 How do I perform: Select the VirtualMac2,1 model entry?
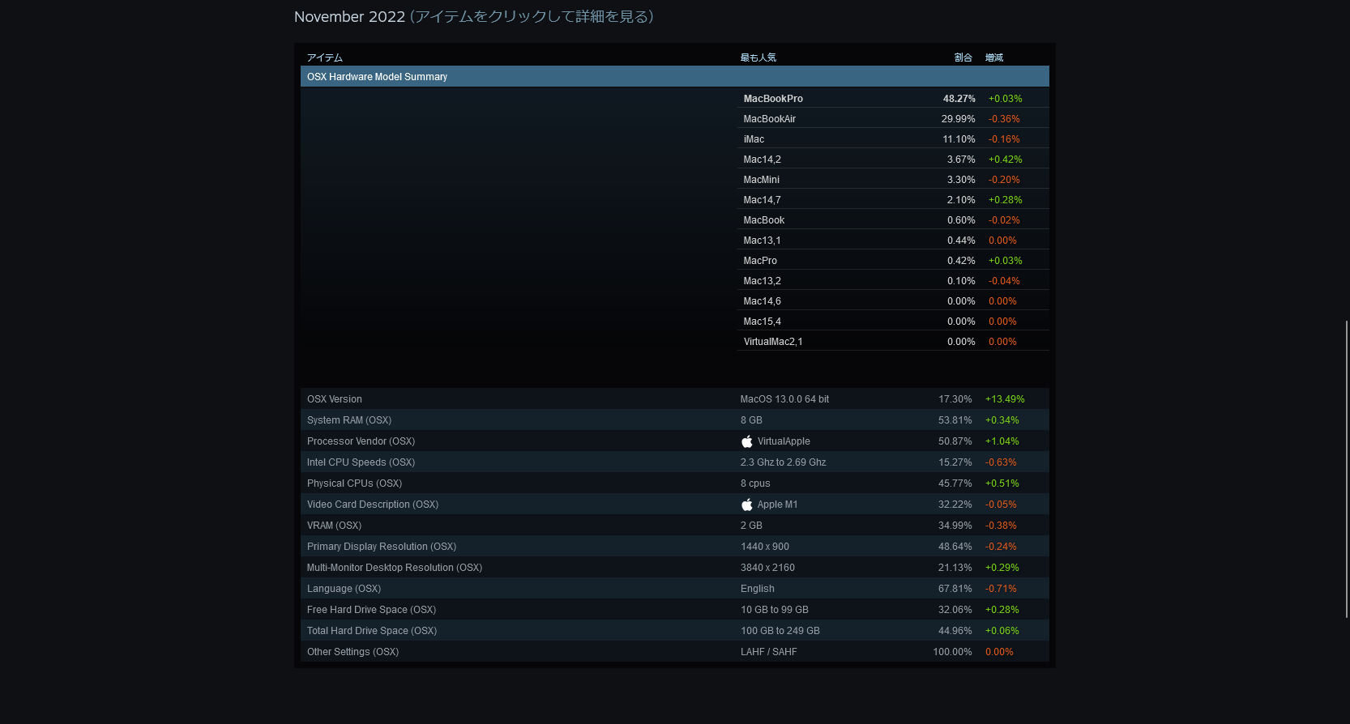coord(893,342)
